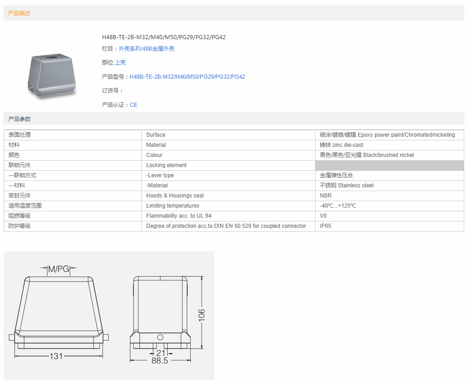Image resolution: width=467 pixels, height=383 pixels.
Task: Select the 产品参数 section header
Action: tap(20, 119)
